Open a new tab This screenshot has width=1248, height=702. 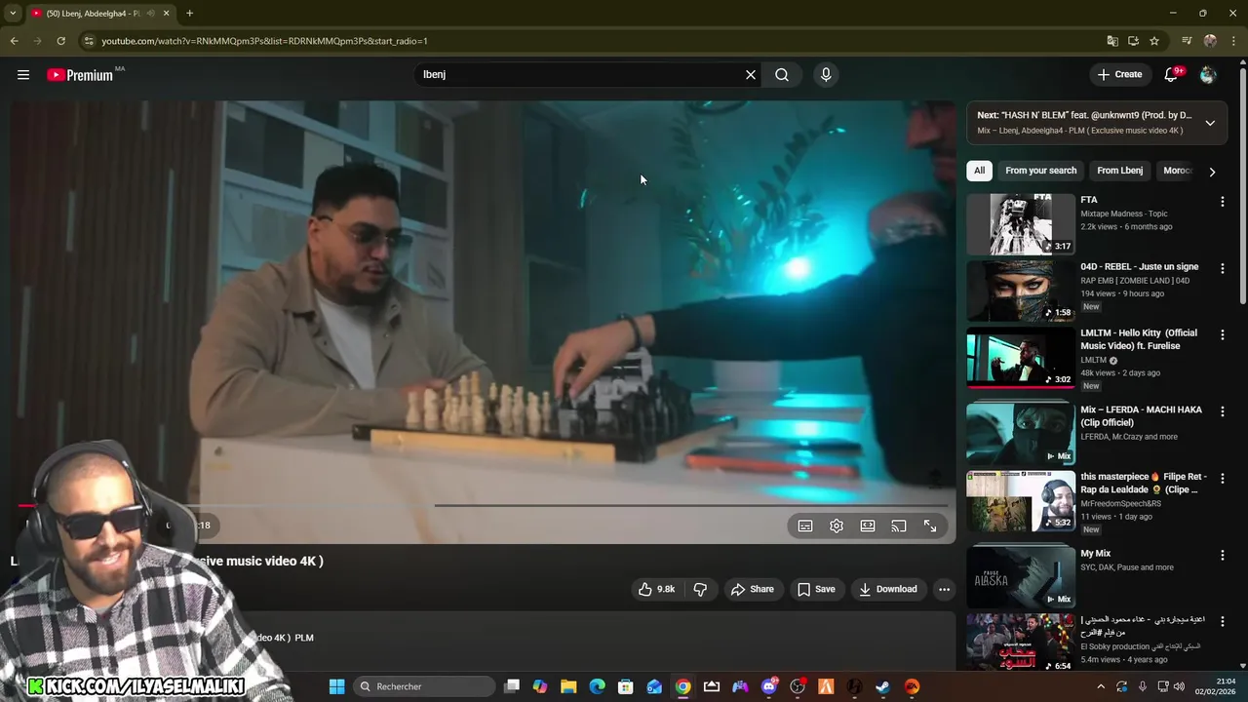189,13
